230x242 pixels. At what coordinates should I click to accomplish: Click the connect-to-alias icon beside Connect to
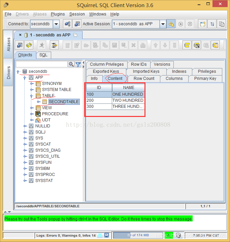tap(68, 24)
